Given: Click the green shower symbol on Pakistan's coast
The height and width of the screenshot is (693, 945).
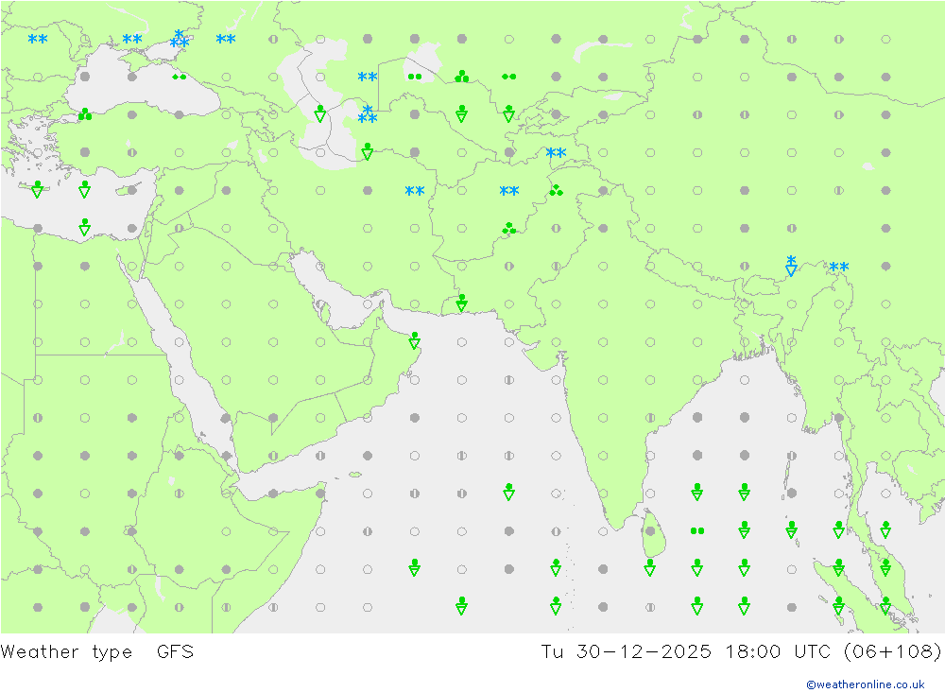Looking at the screenshot, I should click(x=462, y=303).
